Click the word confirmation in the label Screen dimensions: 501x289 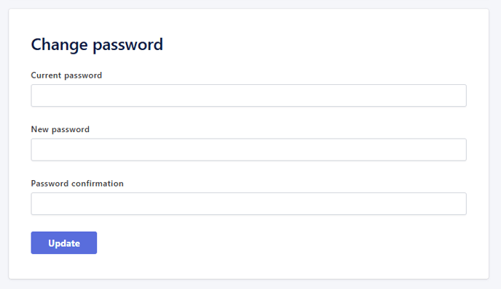[98, 184]
